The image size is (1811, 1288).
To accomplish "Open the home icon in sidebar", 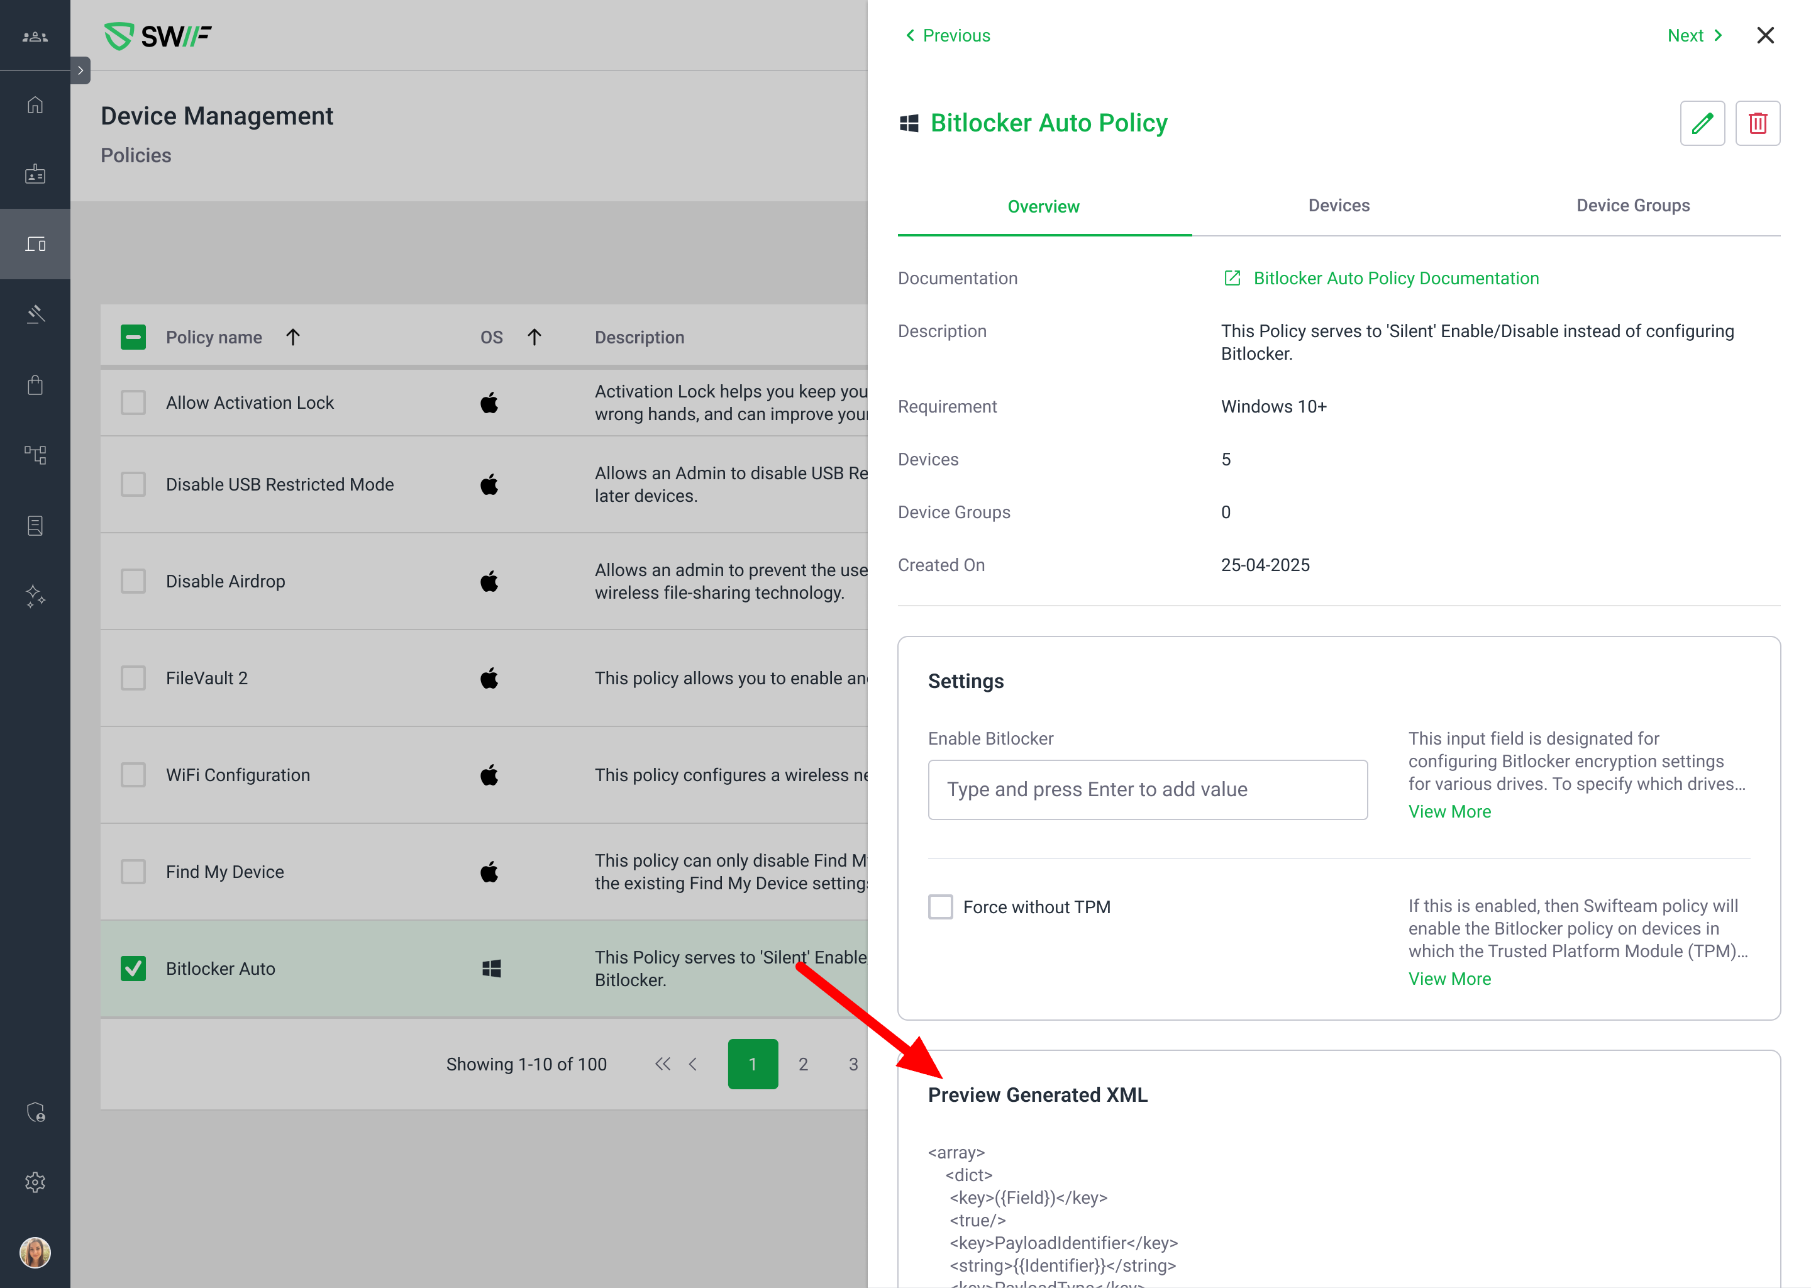I will click(x=35, y=104).
